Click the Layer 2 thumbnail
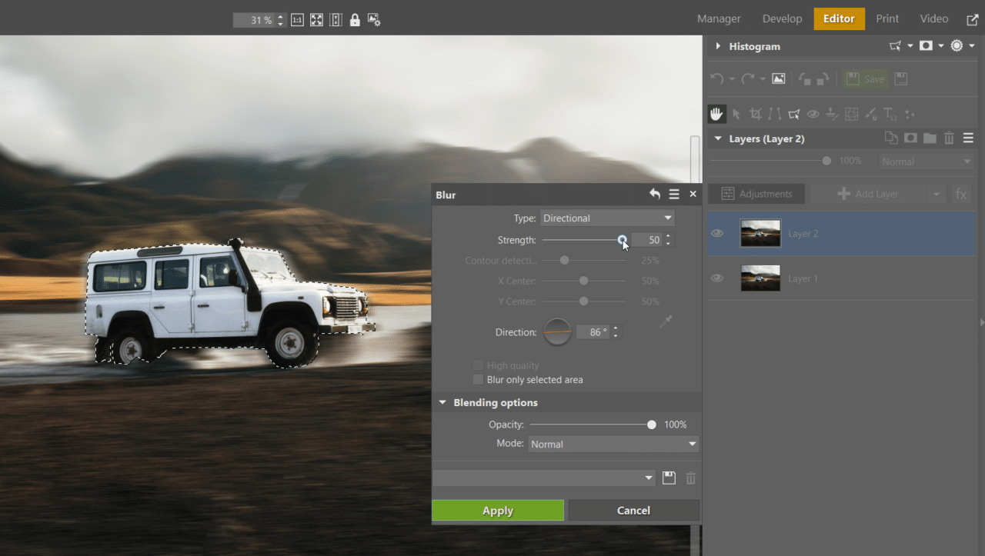This screenshot has width=985, height=556. pos(760,233)
